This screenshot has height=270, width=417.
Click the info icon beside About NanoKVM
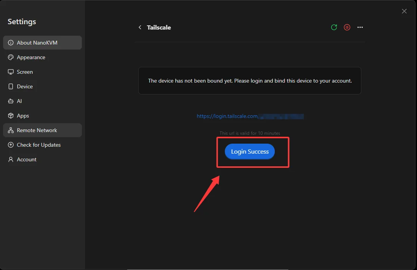coord(11,43)
